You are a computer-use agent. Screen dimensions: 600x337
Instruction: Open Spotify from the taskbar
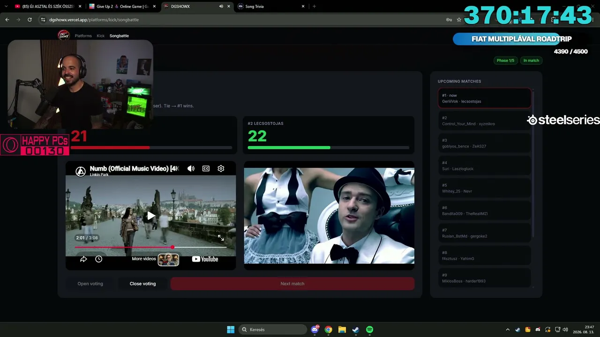pyautogui.click(x=369, y=330)
